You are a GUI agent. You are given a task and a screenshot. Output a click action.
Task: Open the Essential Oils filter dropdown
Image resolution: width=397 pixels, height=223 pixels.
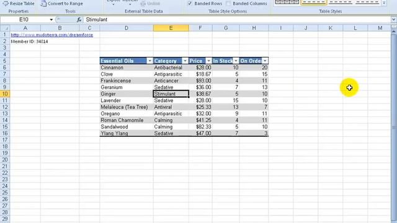149,61
